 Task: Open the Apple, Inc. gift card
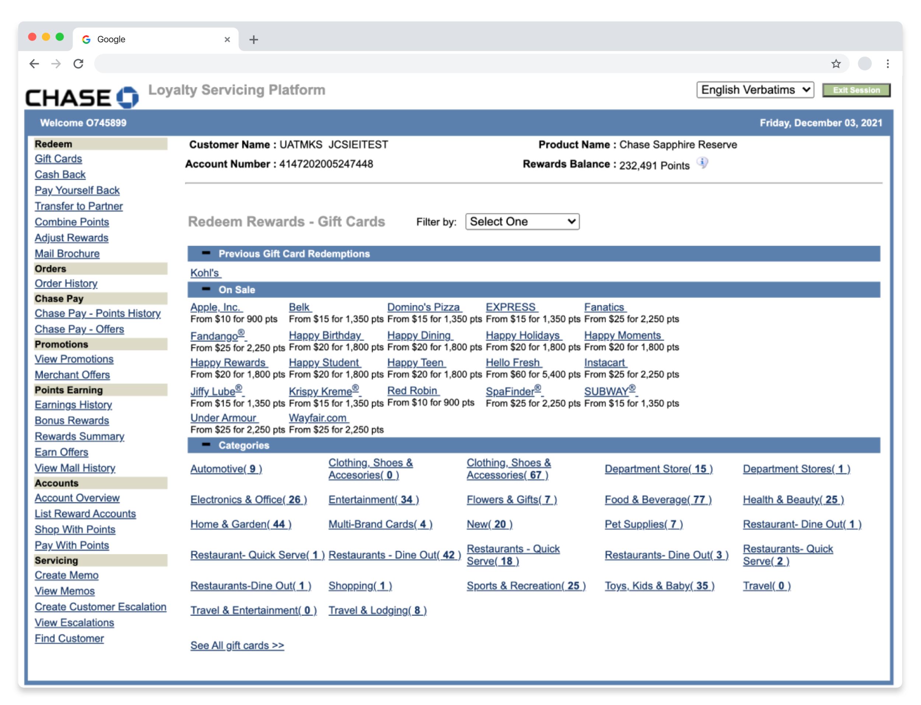(216, 307)
